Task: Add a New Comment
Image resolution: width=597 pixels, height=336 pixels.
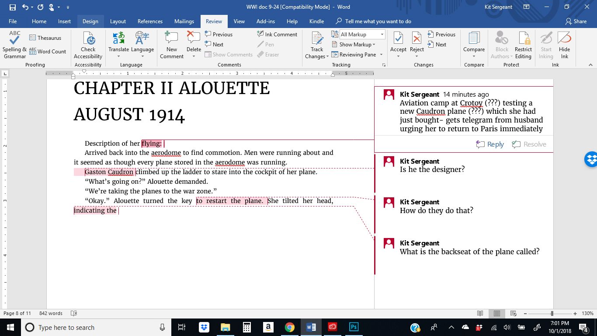Action: point(172,45)
